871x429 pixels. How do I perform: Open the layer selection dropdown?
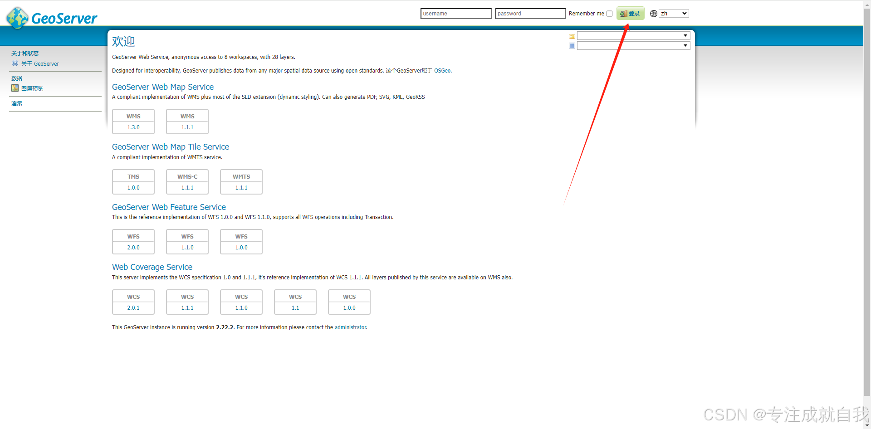pyautogui.click(x=633, y=46)
